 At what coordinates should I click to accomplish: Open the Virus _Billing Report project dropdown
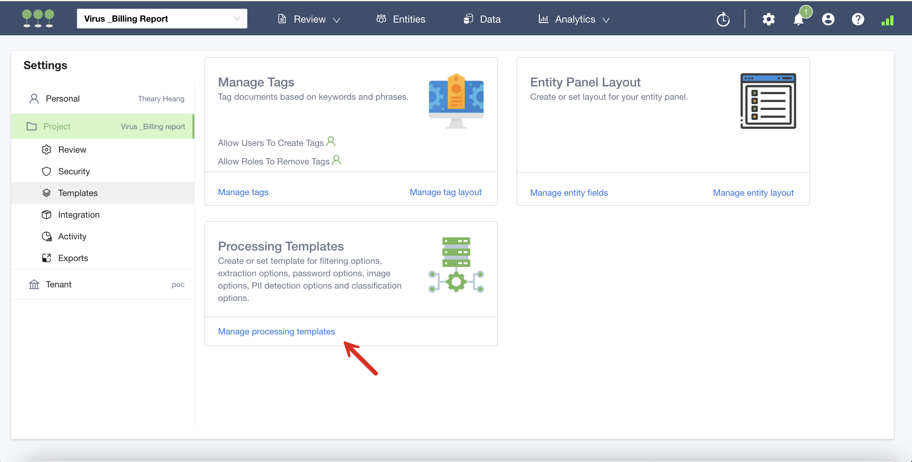tap(162, 19)
